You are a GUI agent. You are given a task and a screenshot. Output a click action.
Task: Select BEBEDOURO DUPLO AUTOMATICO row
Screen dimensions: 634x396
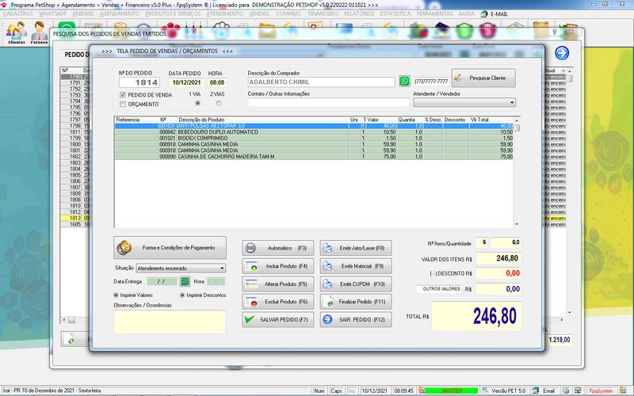click(314, 132)
